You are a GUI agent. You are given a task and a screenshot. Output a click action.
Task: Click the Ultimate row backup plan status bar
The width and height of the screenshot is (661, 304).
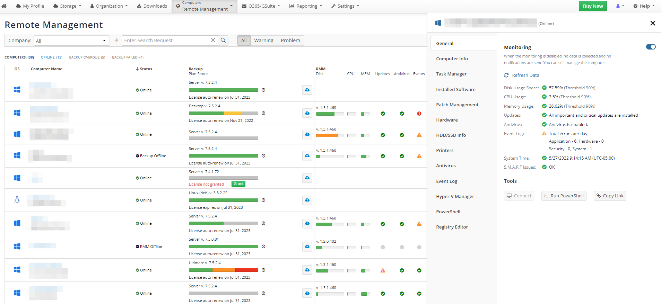point(224,270)
